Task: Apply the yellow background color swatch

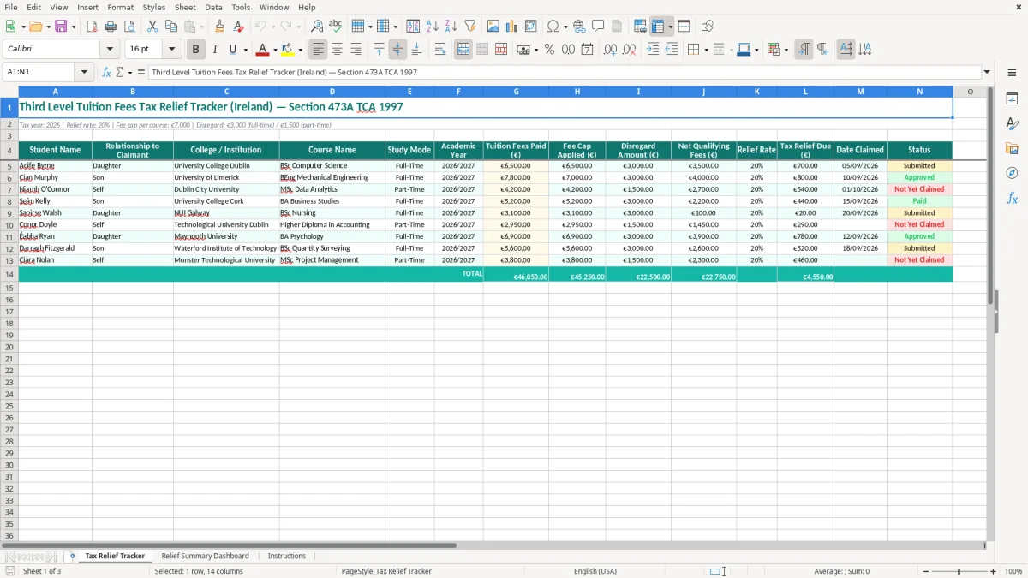Action: [x=288, y=50]
